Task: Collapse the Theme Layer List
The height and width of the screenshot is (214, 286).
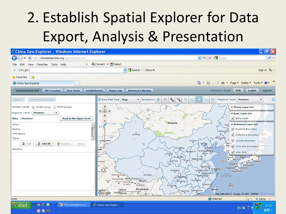Action: click(232, 107)
